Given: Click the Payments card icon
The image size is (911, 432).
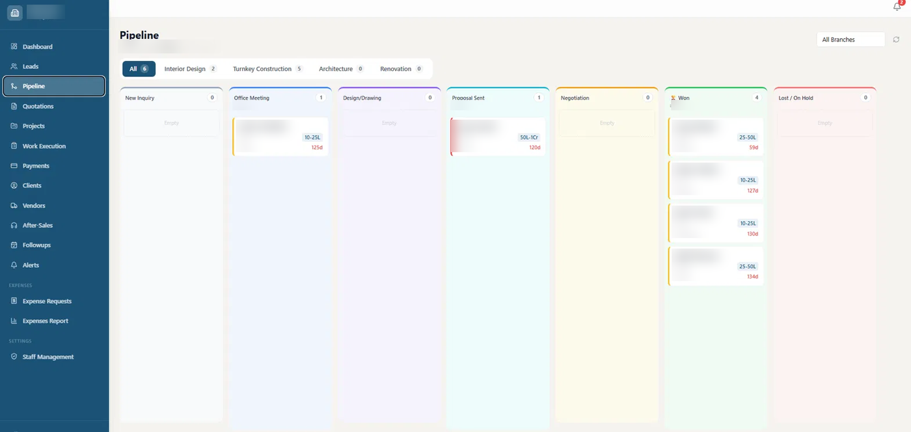Looking at the screenshot, I should (x=14, y=166).
